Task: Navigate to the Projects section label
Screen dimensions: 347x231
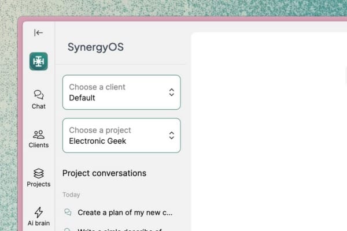Action: [39, 184]
